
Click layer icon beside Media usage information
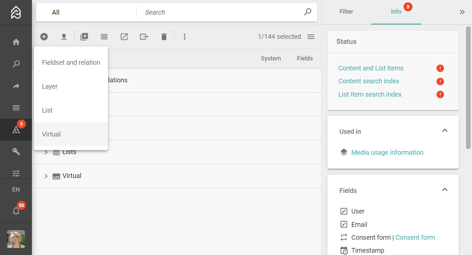[344, 152]
